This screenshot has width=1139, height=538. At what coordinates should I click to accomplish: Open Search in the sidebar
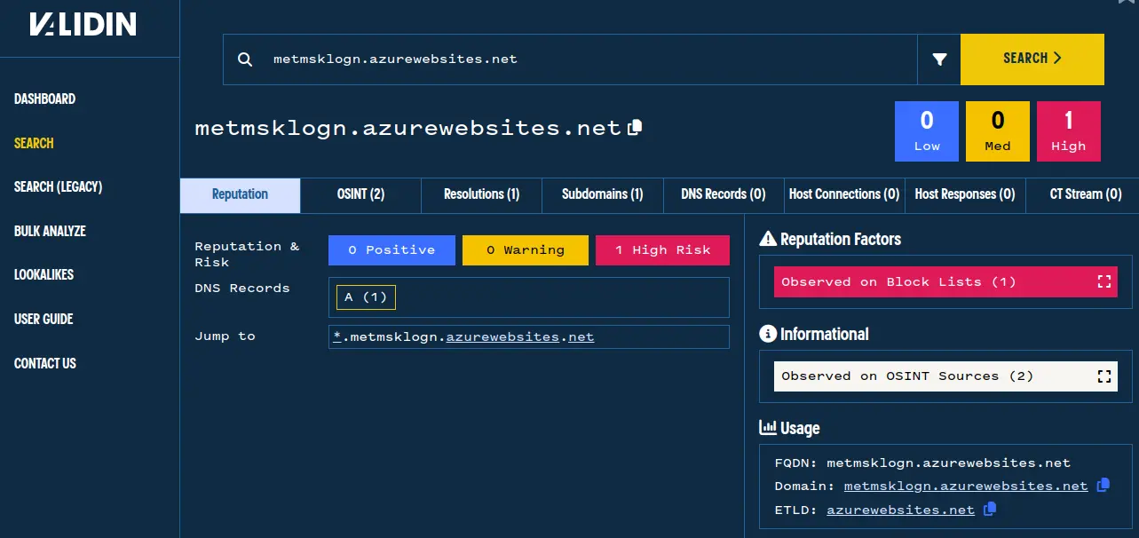coord(34,143)
